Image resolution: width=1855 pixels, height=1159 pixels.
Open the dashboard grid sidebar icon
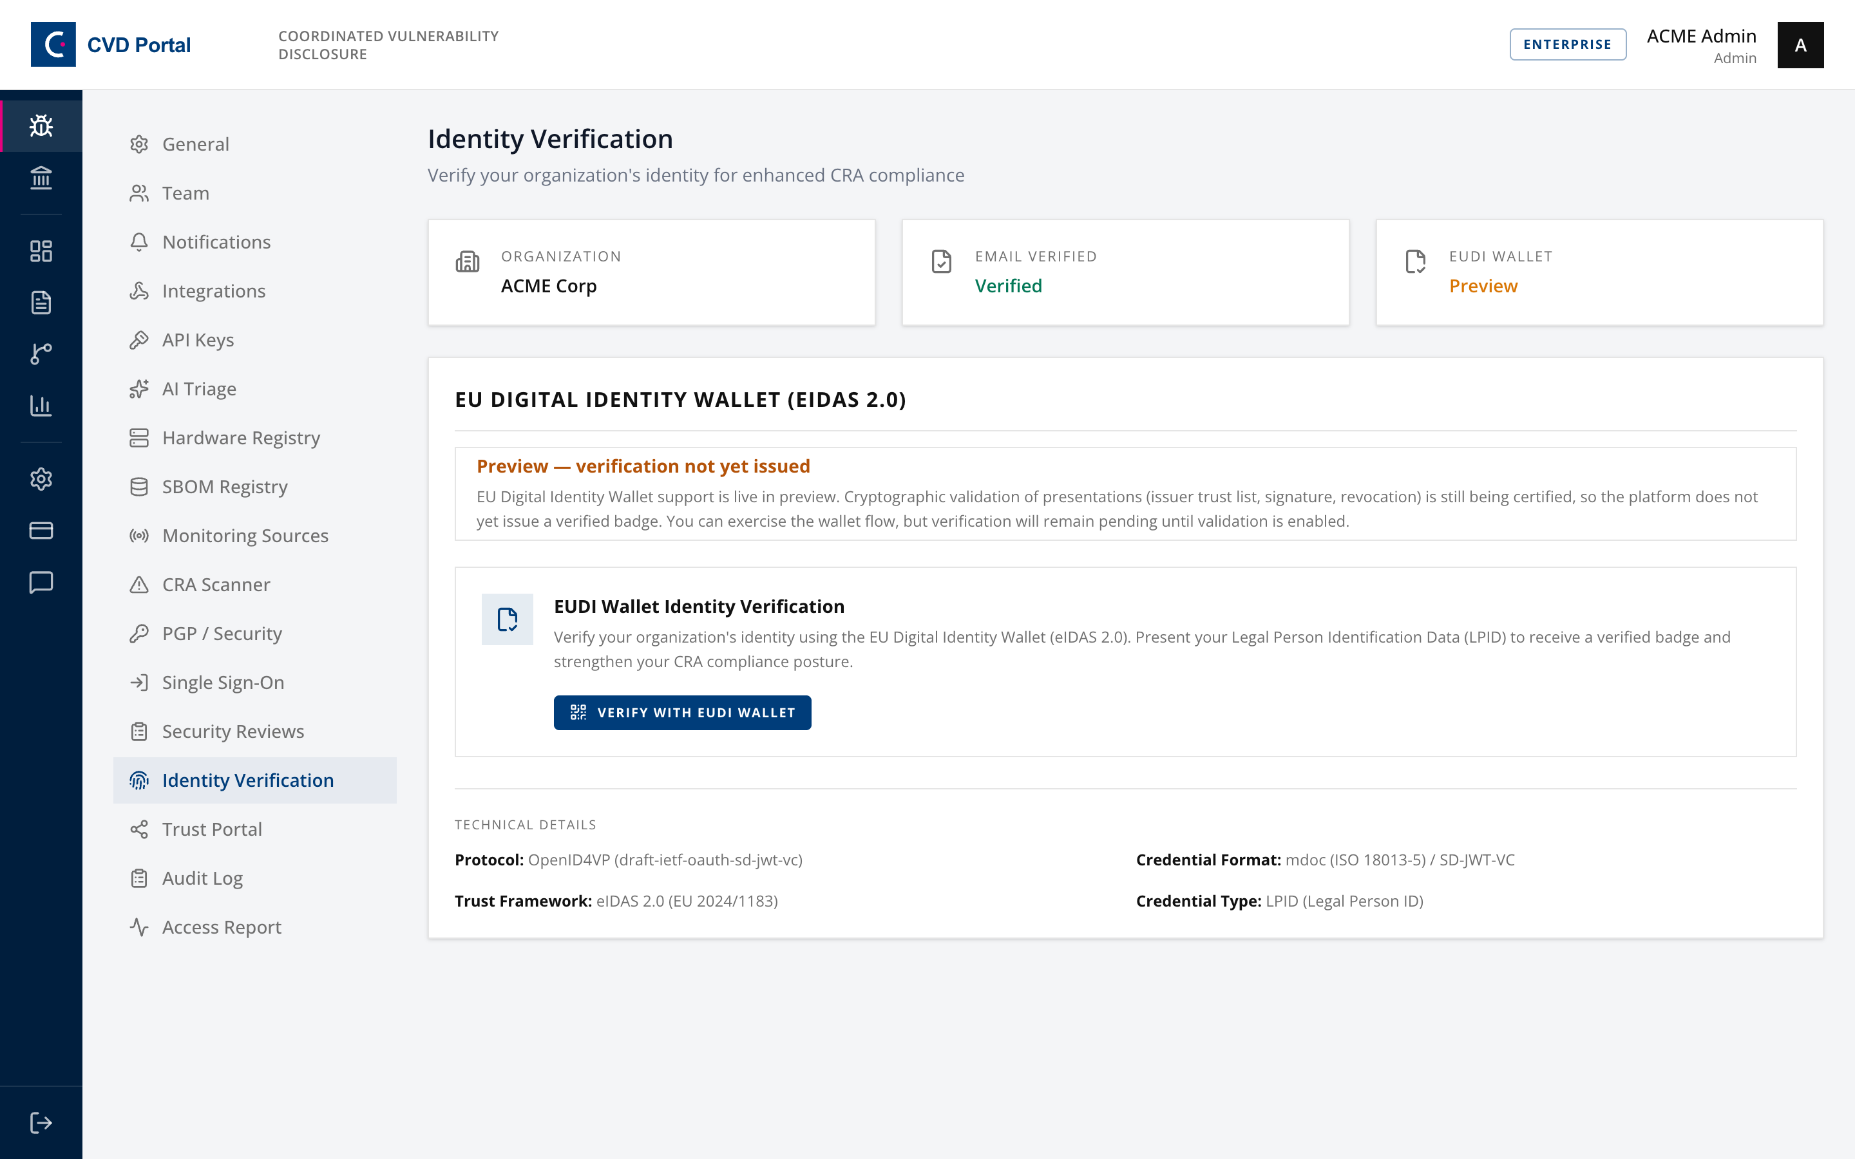click(41, 251)
